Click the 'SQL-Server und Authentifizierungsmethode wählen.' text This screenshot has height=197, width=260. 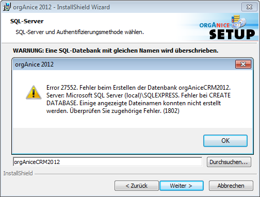79,32
